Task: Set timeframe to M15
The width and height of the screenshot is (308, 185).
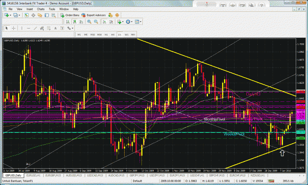Action: 93,34
